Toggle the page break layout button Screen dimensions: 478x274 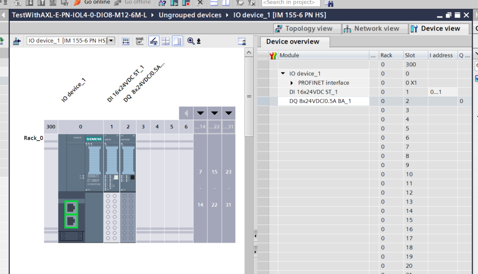tap(177, 41)
